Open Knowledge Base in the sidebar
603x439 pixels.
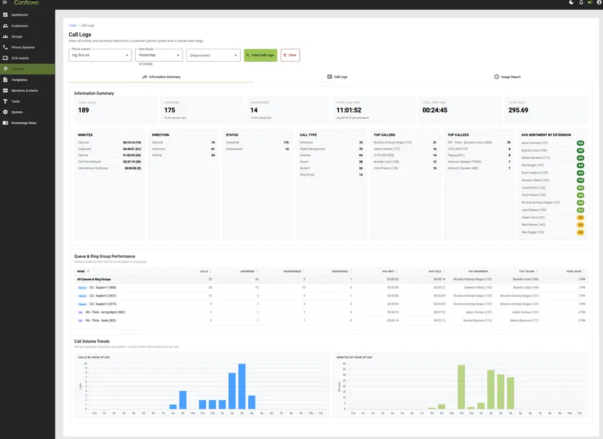coord(27,123)
